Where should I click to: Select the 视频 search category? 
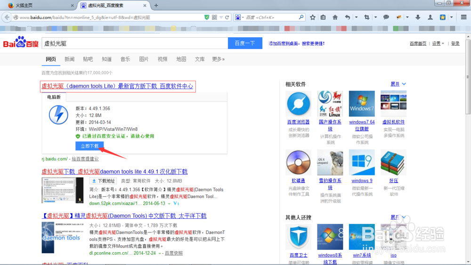[162, 59]
